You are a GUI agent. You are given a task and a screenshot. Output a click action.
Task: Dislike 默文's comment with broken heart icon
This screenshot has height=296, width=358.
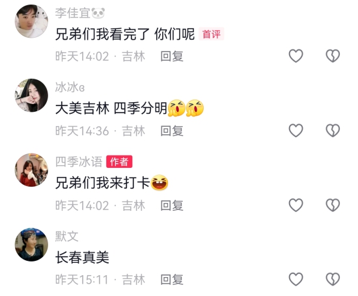point(333,279)
